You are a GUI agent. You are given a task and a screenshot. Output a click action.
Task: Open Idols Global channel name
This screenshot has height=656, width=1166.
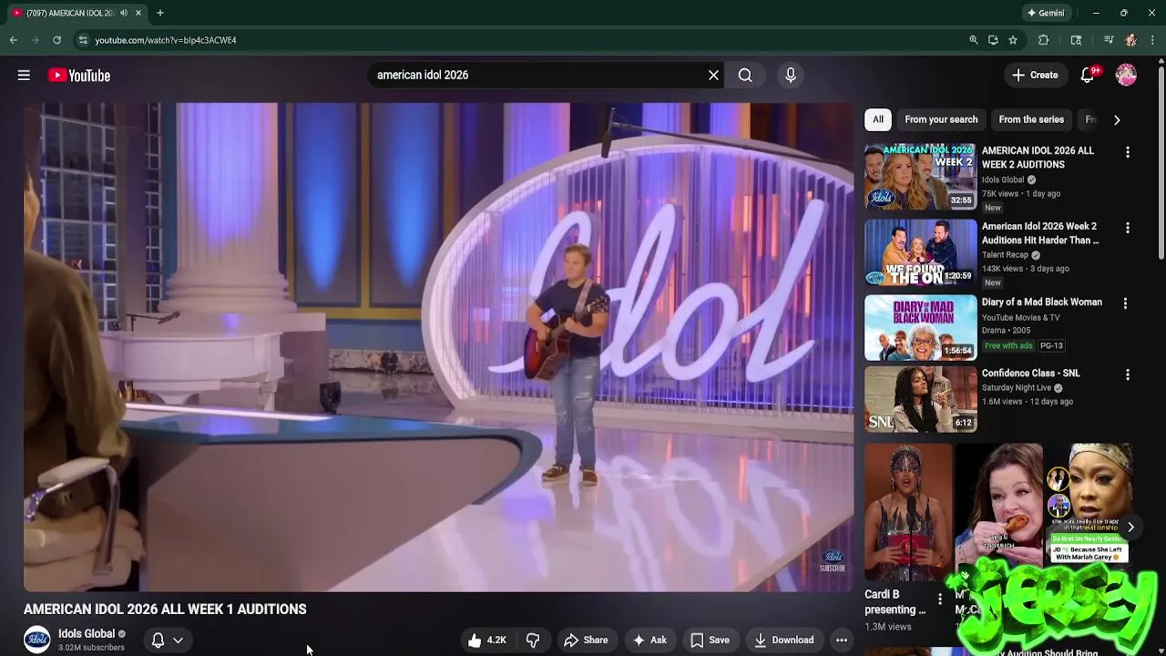(87, 633)
